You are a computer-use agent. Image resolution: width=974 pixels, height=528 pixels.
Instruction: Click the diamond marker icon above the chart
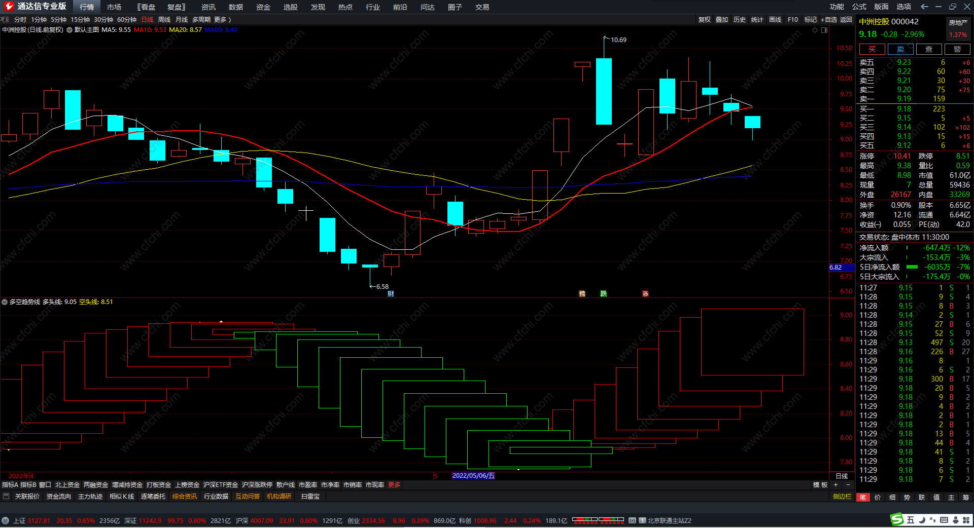tap(815, 30)
